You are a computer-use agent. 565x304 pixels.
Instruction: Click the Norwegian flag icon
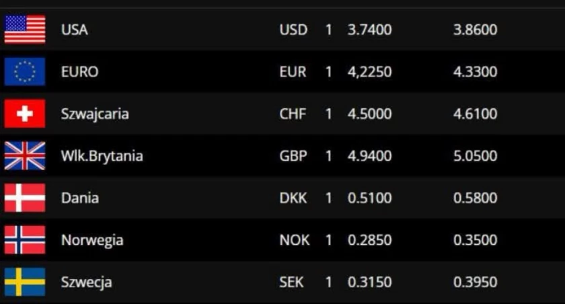pyautogui.click(x=25, y=240)
